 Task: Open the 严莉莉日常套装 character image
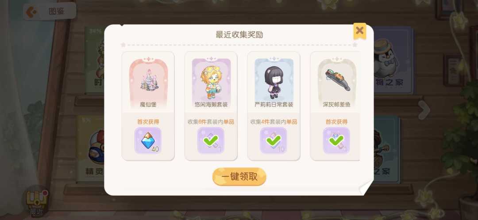pos(274,82)
